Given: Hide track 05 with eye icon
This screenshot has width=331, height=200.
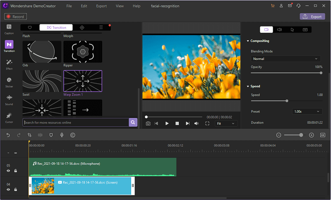Looking at the screenshot, I should click(x=8, y=171).
